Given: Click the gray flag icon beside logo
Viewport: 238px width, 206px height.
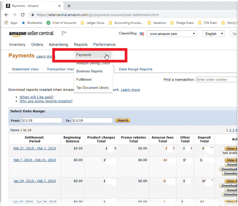Looking at the screenshot, I should (x=64, y=33).
